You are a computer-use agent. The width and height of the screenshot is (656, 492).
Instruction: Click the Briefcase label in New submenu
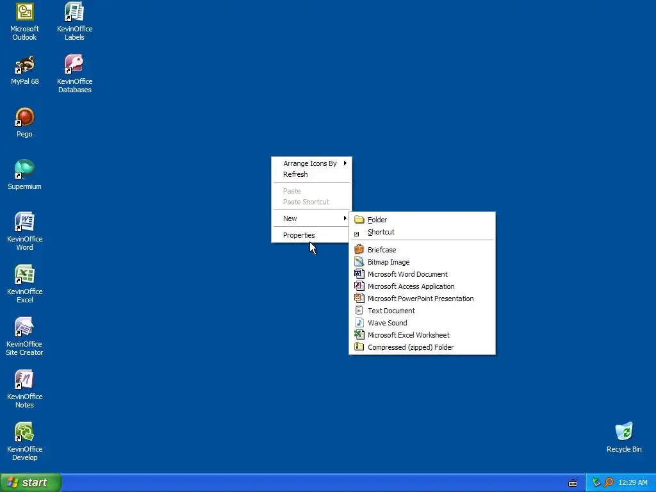(x=382, y=250)
